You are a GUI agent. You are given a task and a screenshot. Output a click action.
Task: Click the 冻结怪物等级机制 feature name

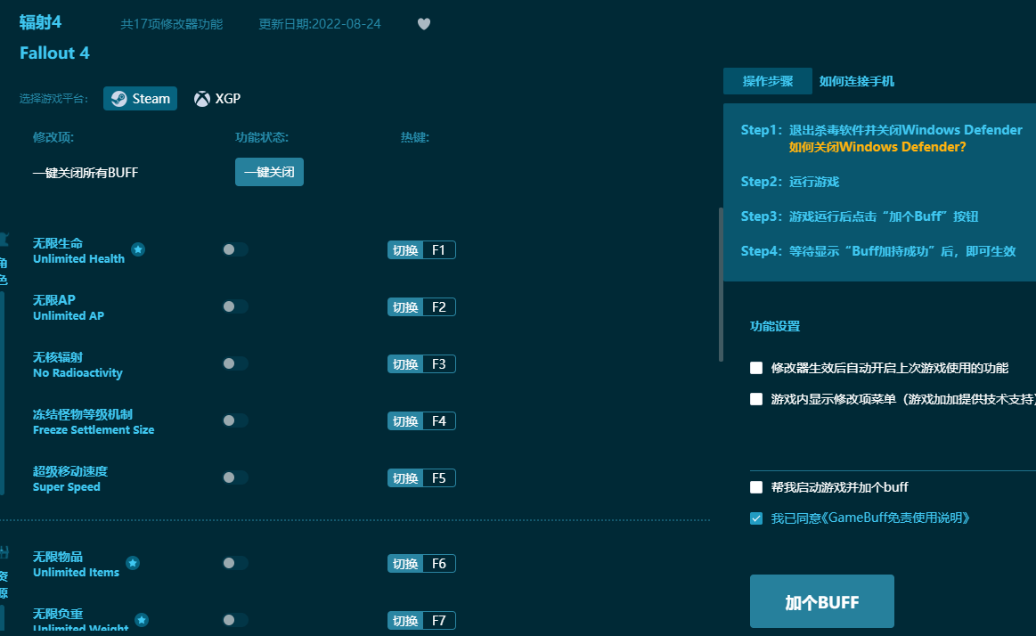point(83,414)
